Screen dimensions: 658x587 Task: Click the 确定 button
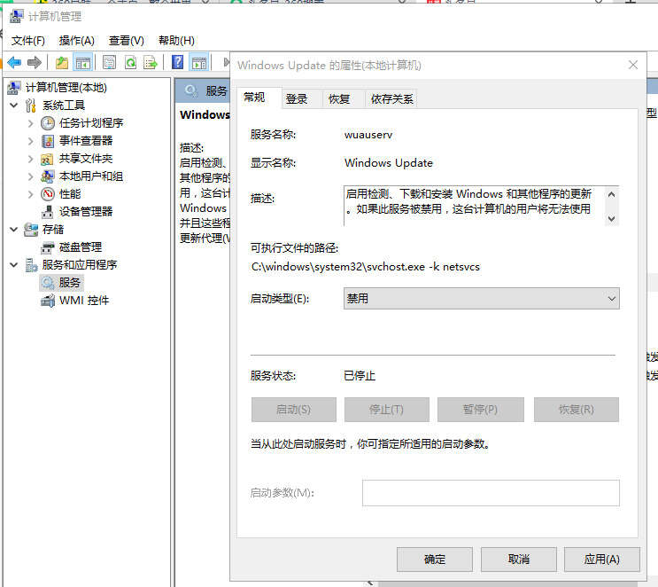point(435,560)
